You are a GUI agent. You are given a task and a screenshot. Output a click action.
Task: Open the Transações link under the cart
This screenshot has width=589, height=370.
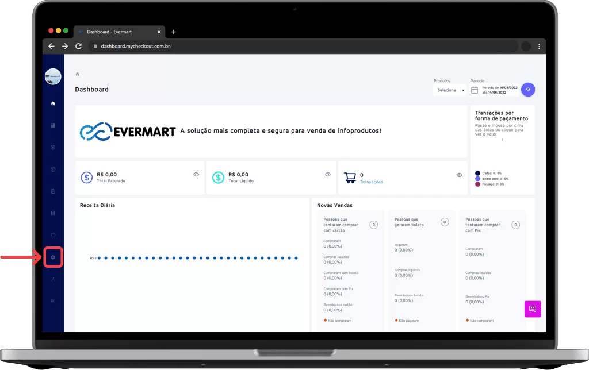pyautogui.click(x=372, y=181)
